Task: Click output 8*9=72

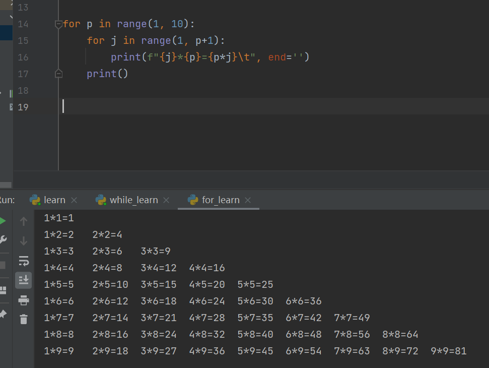Action: click(x=400, y=351)
